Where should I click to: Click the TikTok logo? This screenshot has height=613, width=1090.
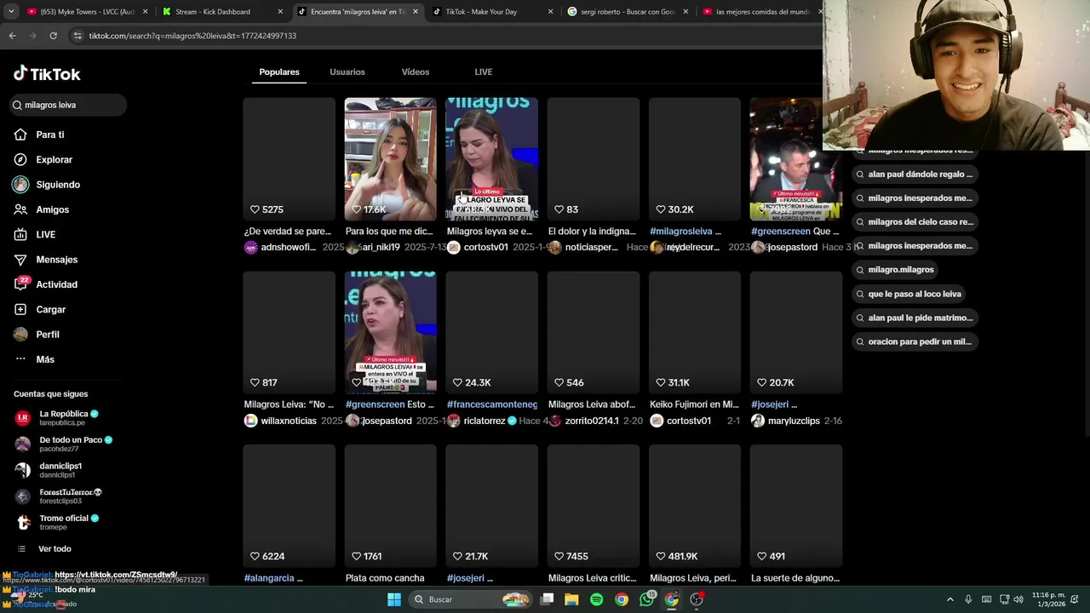tap(47, 74)
